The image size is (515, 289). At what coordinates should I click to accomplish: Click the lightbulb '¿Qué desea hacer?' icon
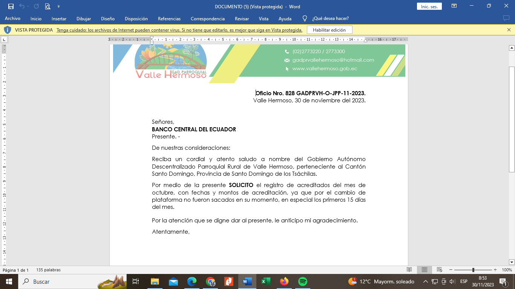(305, 18)
